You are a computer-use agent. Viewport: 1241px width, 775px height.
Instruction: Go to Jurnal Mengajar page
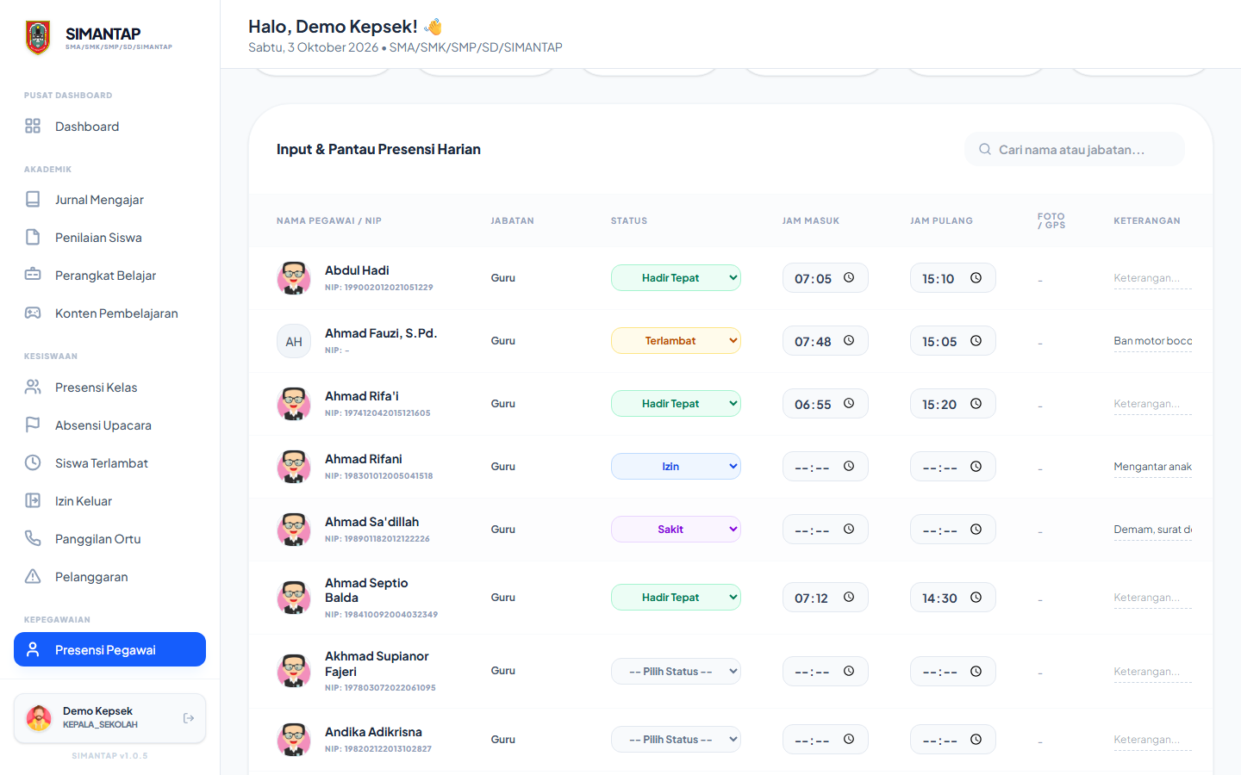(x=109, y=200)
